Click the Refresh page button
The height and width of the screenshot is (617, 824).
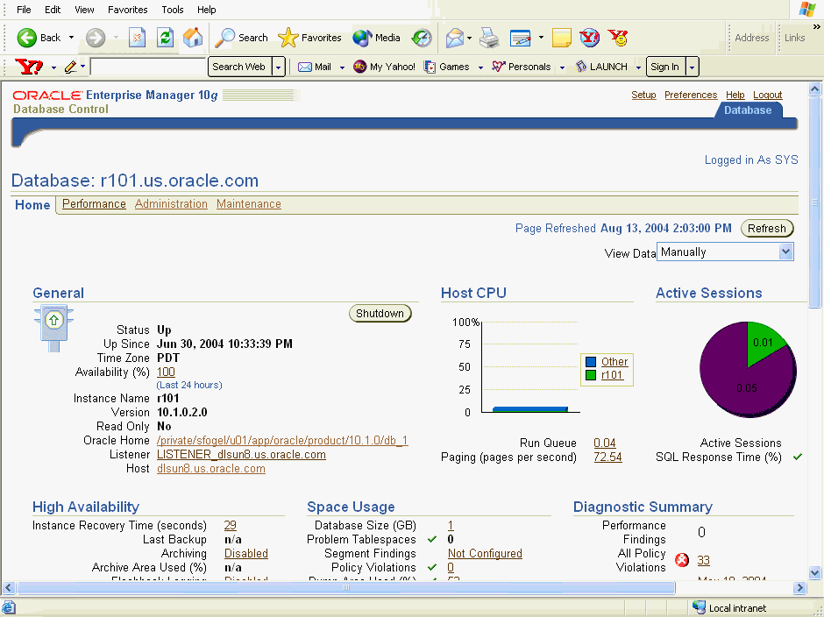click(x=767, y=229)
